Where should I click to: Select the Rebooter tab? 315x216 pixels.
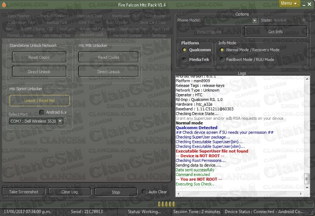point(158,16)
